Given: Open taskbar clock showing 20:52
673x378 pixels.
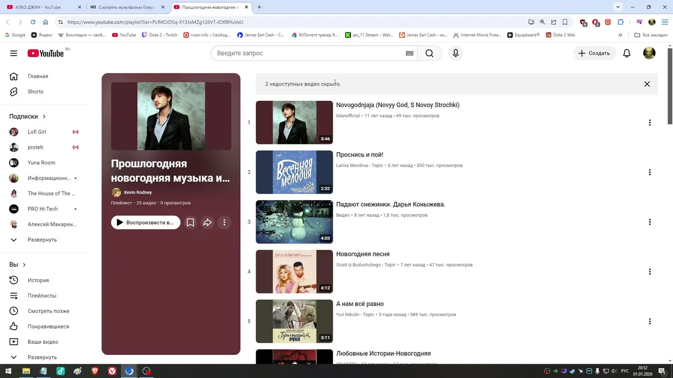Looking at the screenshot, I should [x=643, y=371].
